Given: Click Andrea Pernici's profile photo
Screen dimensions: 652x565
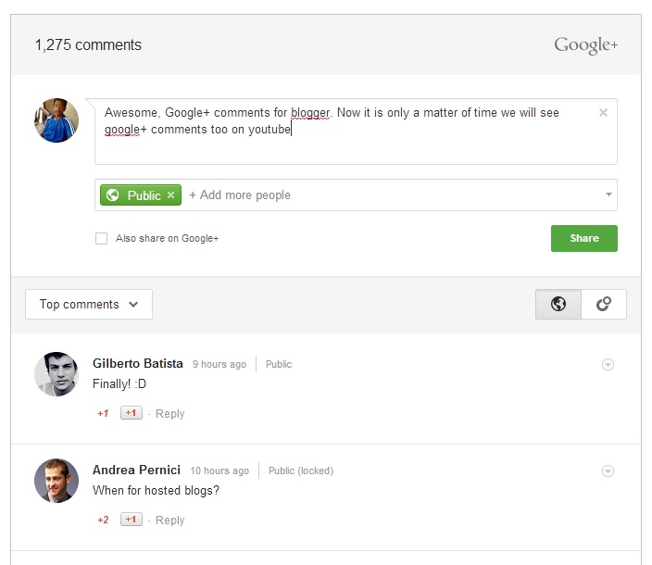Looking at the screenshot, I should coord(56,481).
